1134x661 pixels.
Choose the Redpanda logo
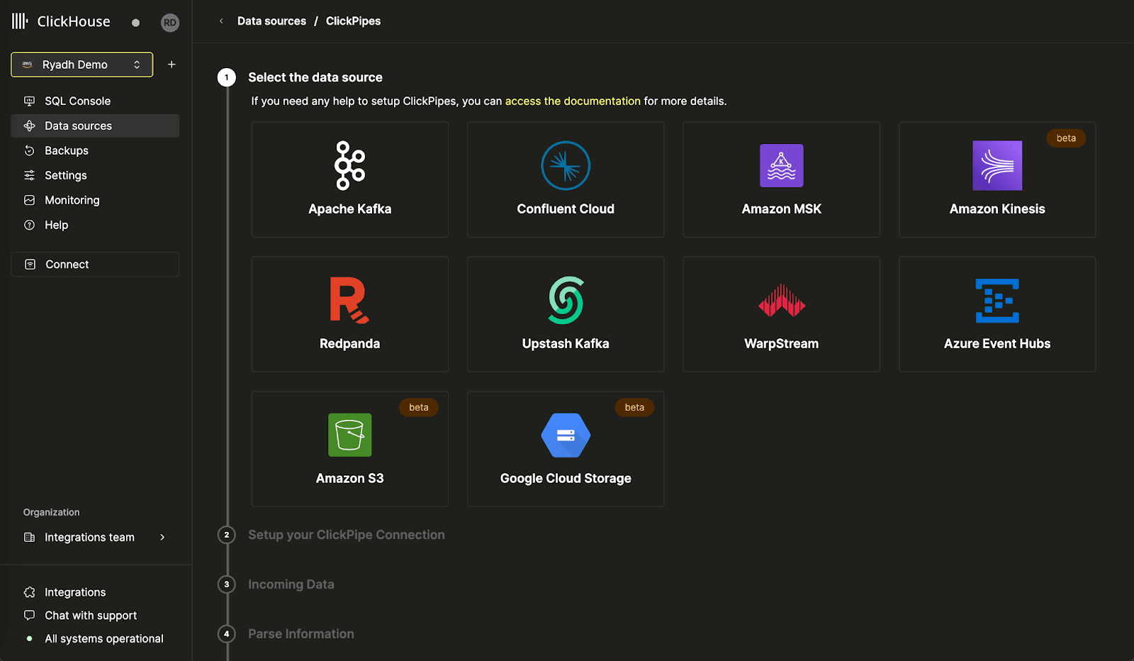click(x=349, y=300)
